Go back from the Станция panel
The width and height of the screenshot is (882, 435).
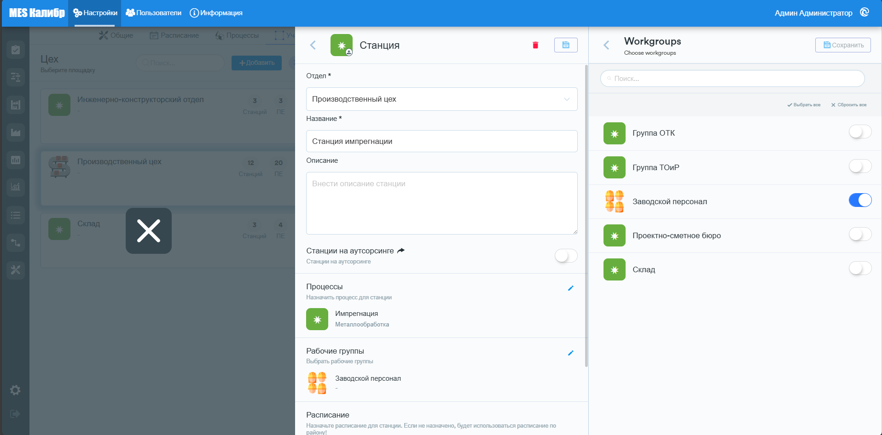click(313, 45)
